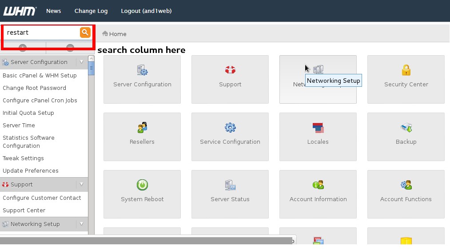Screen dimensions: 450x251
Task: Click the Logout (and1web) link
Action: tap(146, 11)
